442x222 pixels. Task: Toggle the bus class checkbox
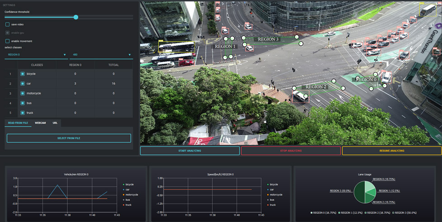(x=23, y=103)
